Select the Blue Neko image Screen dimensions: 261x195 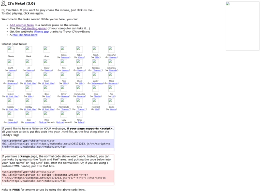46,89
